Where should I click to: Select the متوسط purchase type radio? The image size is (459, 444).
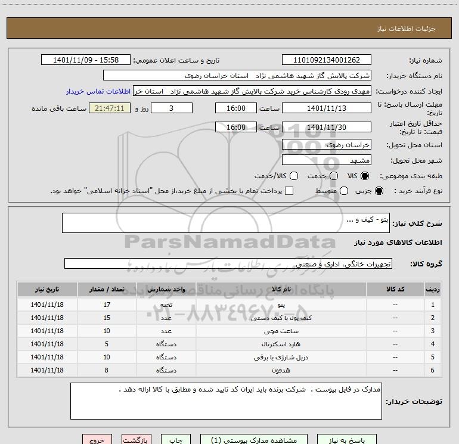click(344, 191)
